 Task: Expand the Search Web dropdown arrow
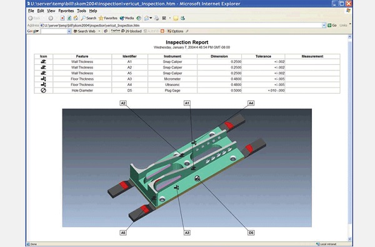point(99,31)
